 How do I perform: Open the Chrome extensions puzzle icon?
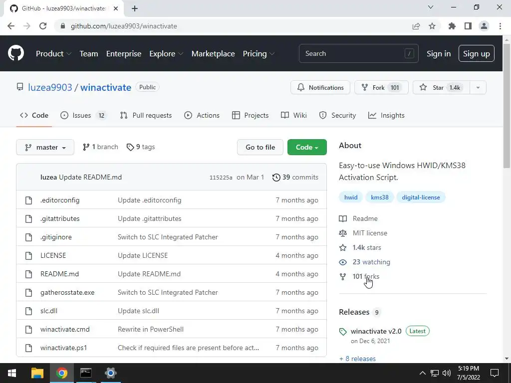(x=452, y=26)
